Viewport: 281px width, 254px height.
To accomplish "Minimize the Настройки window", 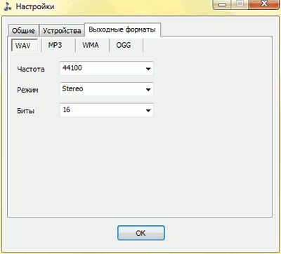I will [x=222, y=4].
